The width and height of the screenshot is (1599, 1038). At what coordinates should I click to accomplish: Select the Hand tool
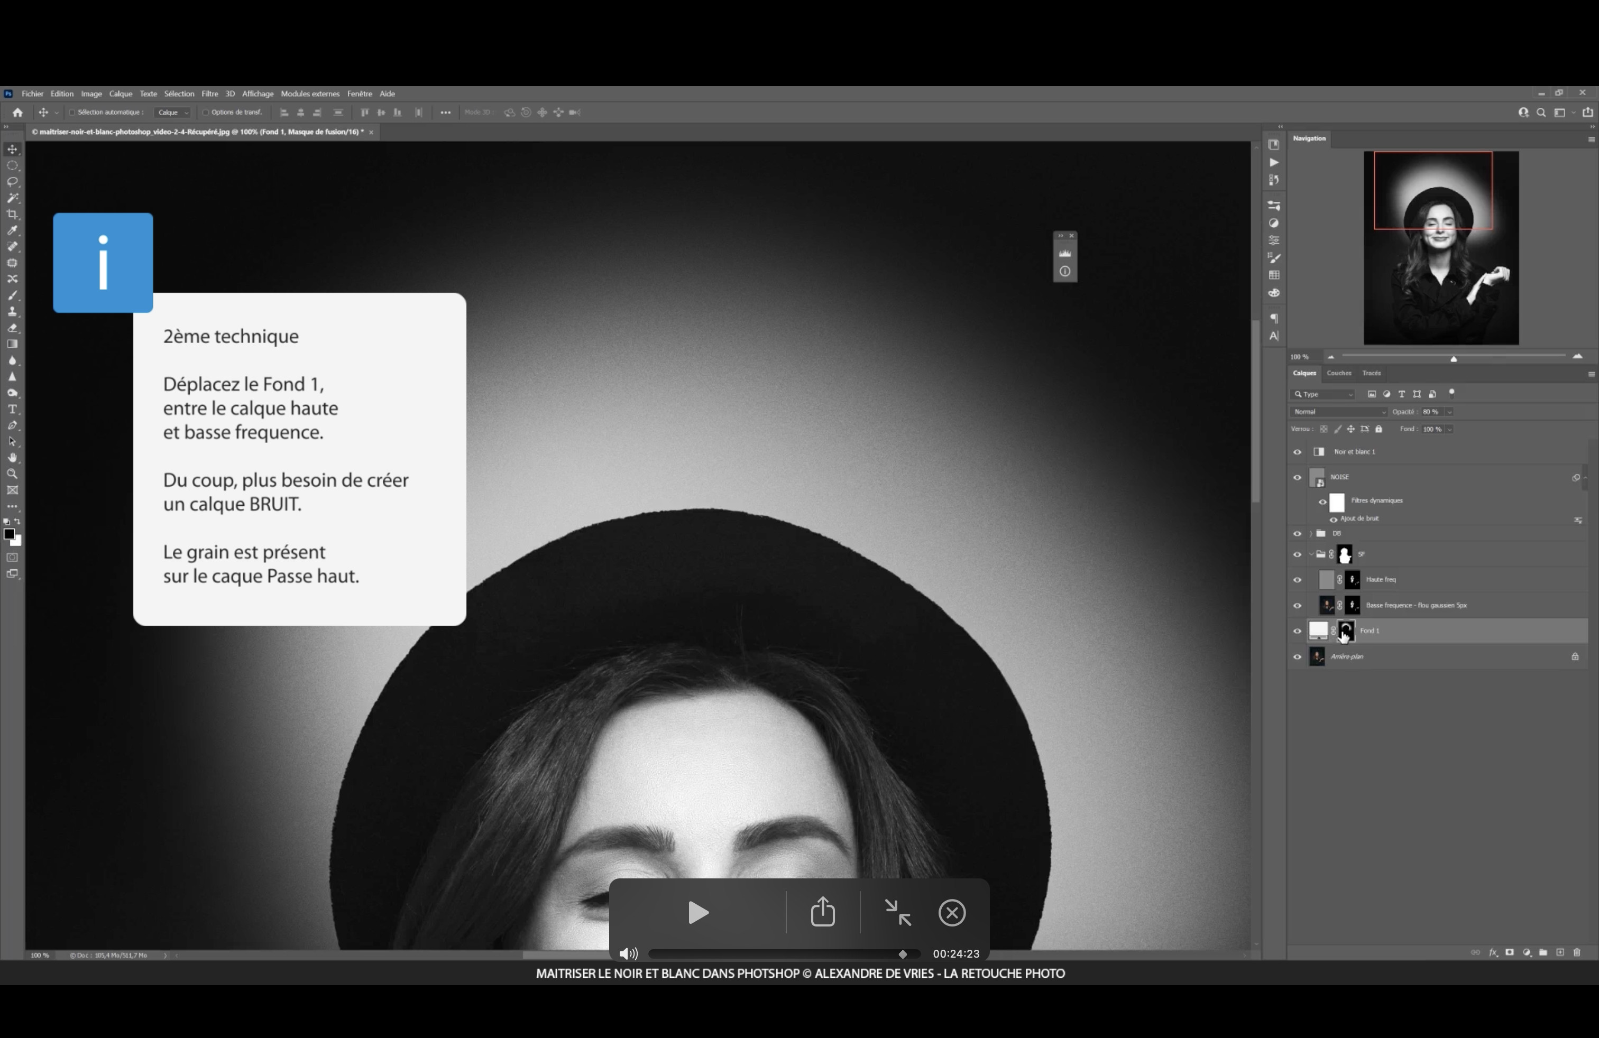[13, 458]
